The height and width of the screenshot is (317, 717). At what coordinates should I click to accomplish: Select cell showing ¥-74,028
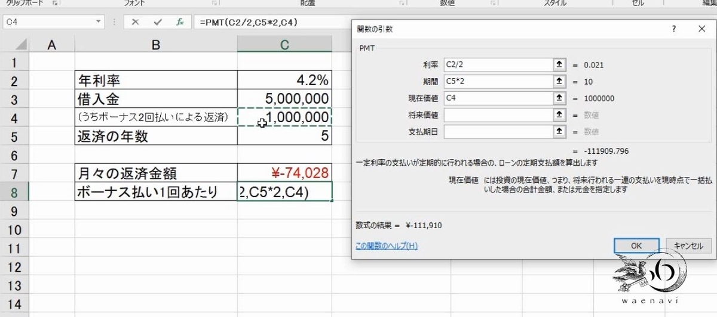[284, 173]
